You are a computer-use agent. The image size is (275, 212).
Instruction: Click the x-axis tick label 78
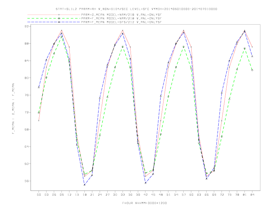pyautogui.click(x=237, y=195)
